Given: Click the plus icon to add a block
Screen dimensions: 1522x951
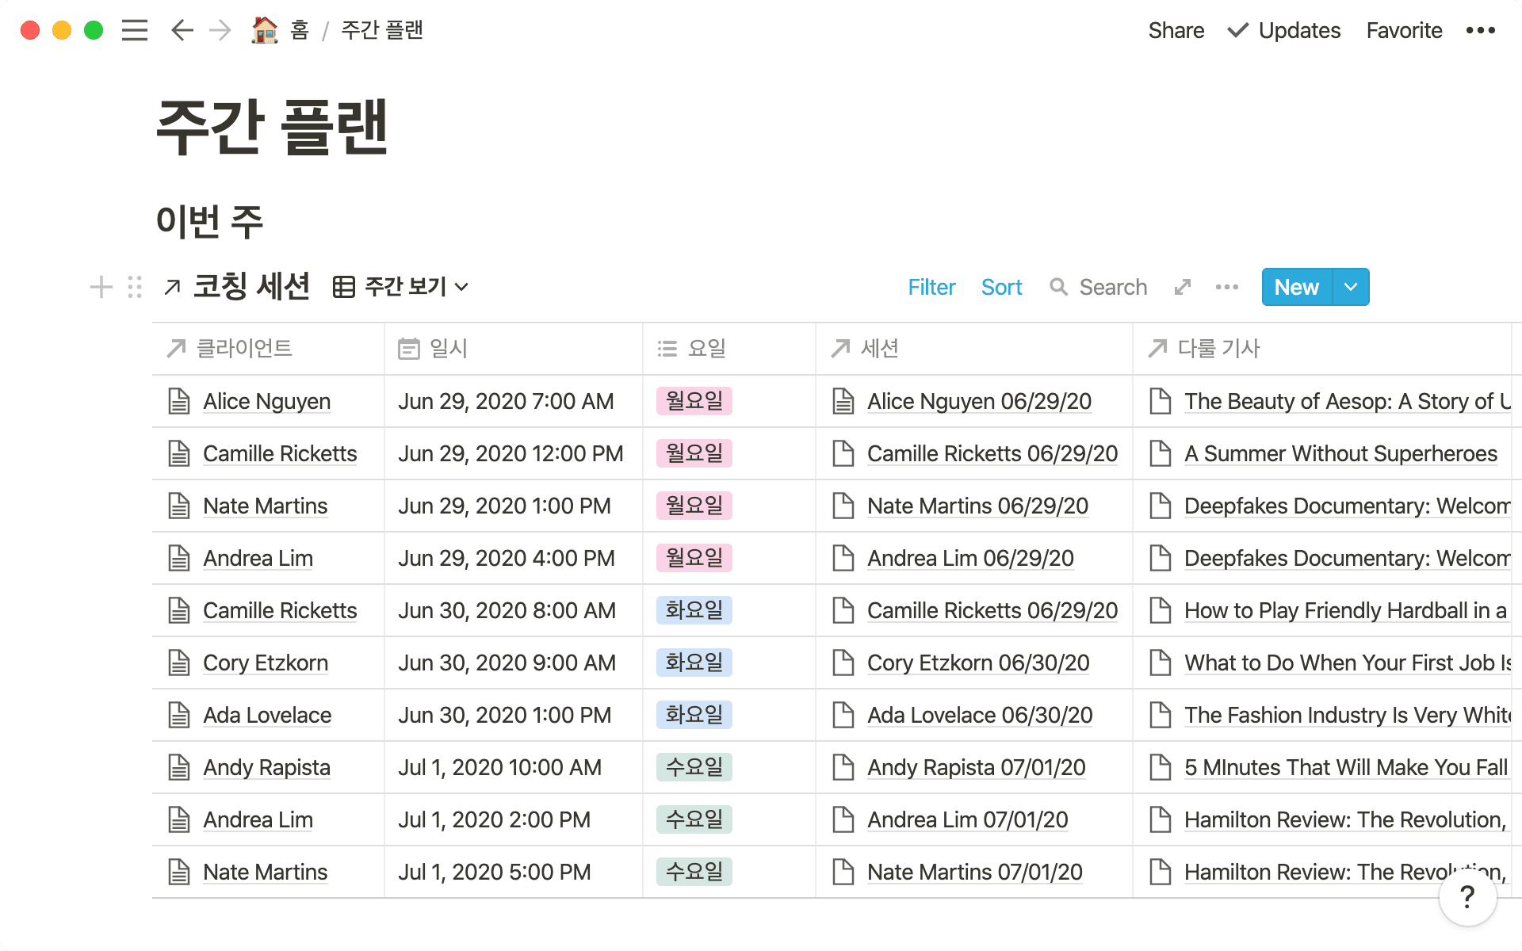Looking at the screenshot, I should 101,287.
